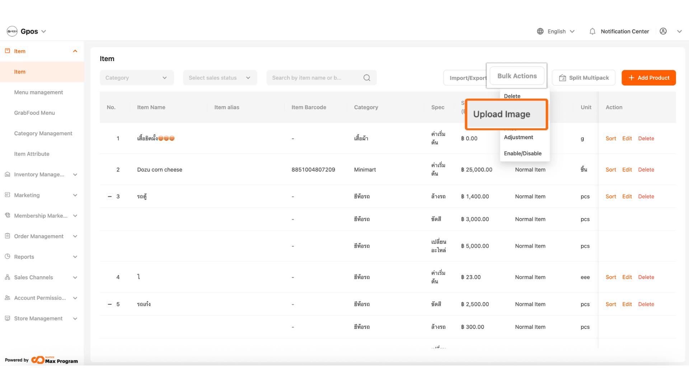Image resolution: width=689 pixels, height=388 pixels.
Task: Choose Enable/Disable in bulk menu
Action: 522,153
